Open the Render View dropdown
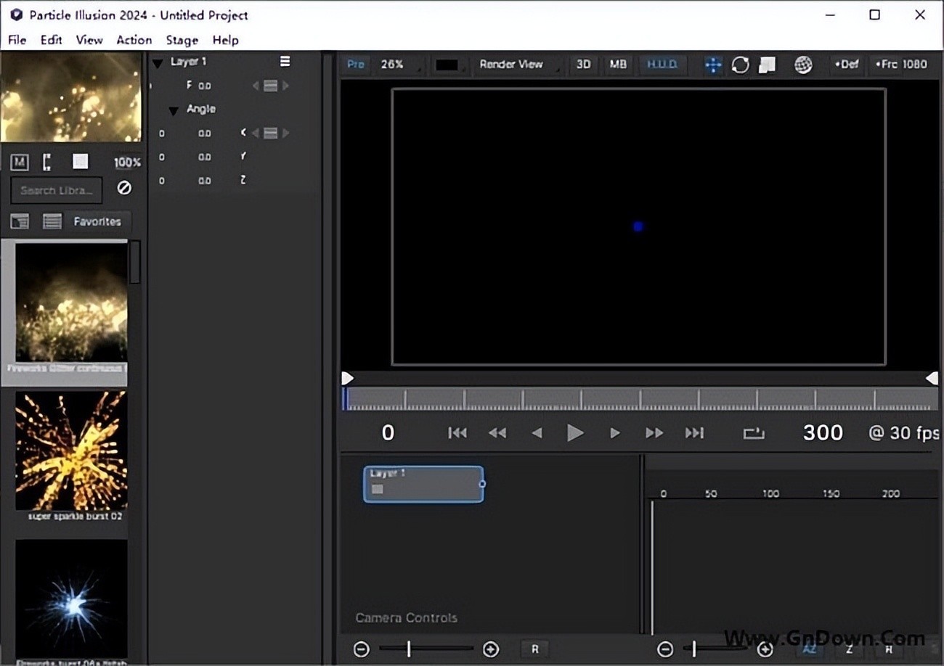Screen dimensions: 944x666 516,65
